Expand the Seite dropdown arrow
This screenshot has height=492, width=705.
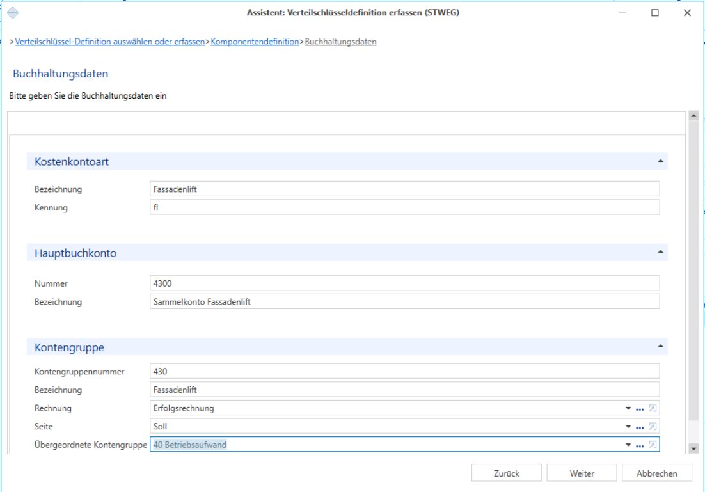(x=628, y=426)
